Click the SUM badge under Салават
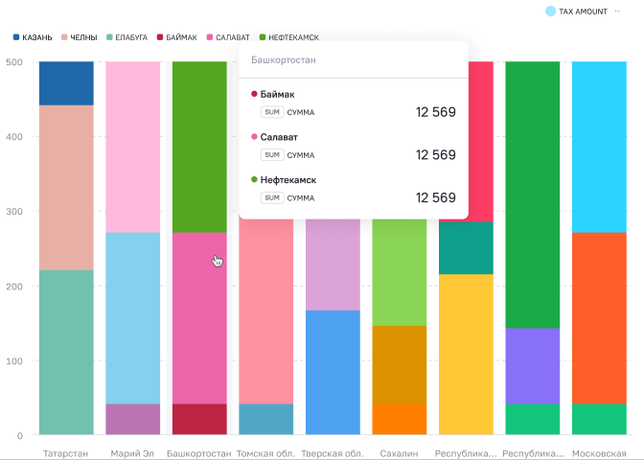Image resolution: width=644 pixels, height=460 pixels. (x=272, y=155)
